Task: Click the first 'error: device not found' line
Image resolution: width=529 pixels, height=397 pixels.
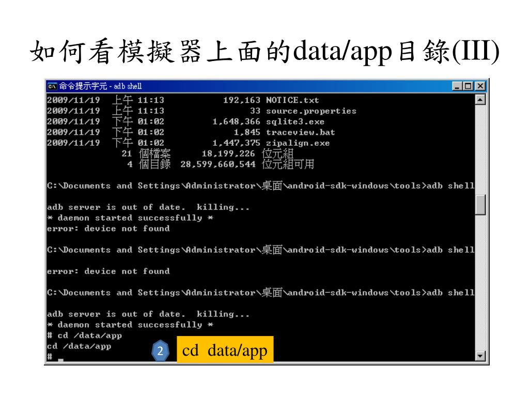Action: click(108, 228)
